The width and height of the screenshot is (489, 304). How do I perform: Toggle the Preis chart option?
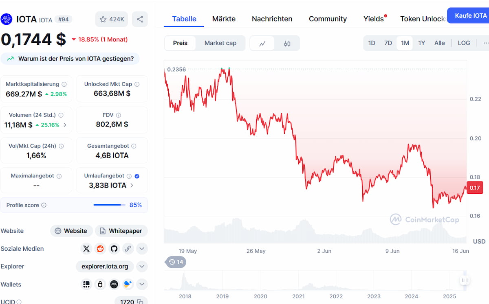(x=180, y=43)
